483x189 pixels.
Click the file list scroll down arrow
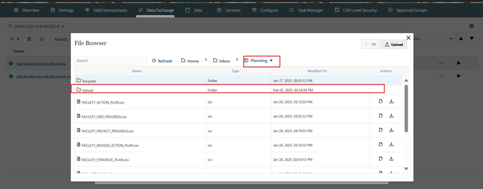point(406,169)
